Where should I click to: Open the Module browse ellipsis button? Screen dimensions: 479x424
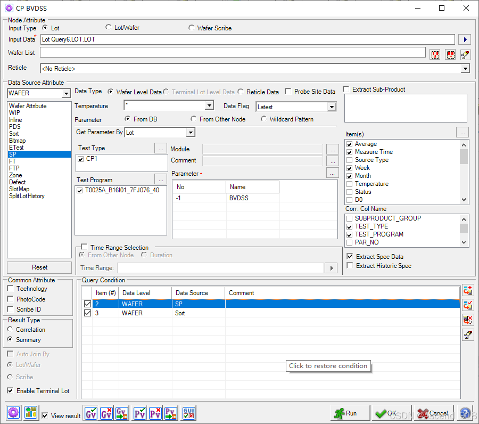tap(332, 150)
